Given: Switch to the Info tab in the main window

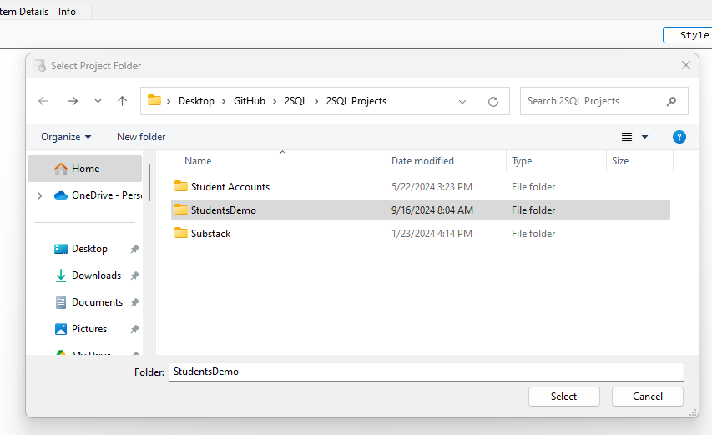Looking at the screenshot, I should (x=67, y=12).
